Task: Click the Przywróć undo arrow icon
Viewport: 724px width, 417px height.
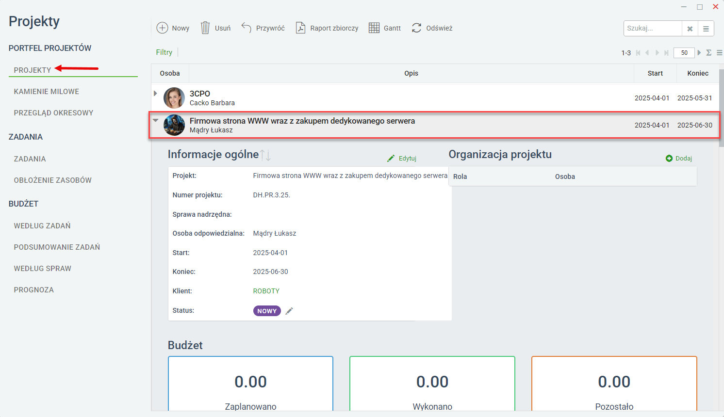Action: pos(247,28)
